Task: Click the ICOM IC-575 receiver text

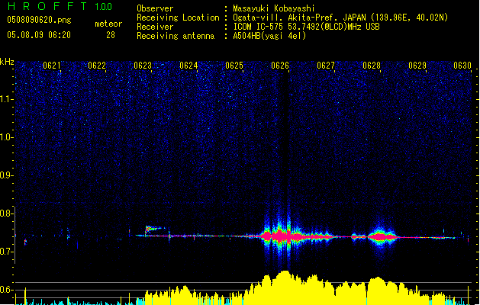Action: pyautogui.click(x=306, y=27)
